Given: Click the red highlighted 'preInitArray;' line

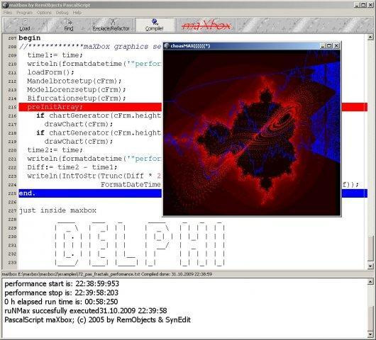Looking at the screenshot, I should 90,107.
